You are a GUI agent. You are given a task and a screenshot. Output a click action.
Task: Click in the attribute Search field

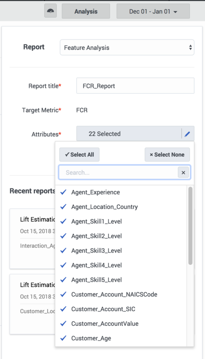(x=118, y=173)
